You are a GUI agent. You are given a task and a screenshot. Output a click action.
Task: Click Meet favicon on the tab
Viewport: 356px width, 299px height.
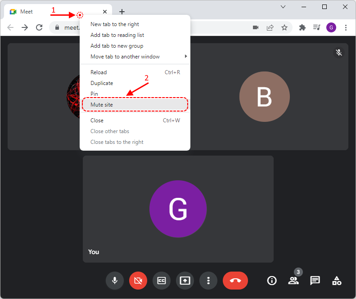(x=13, y=12)
